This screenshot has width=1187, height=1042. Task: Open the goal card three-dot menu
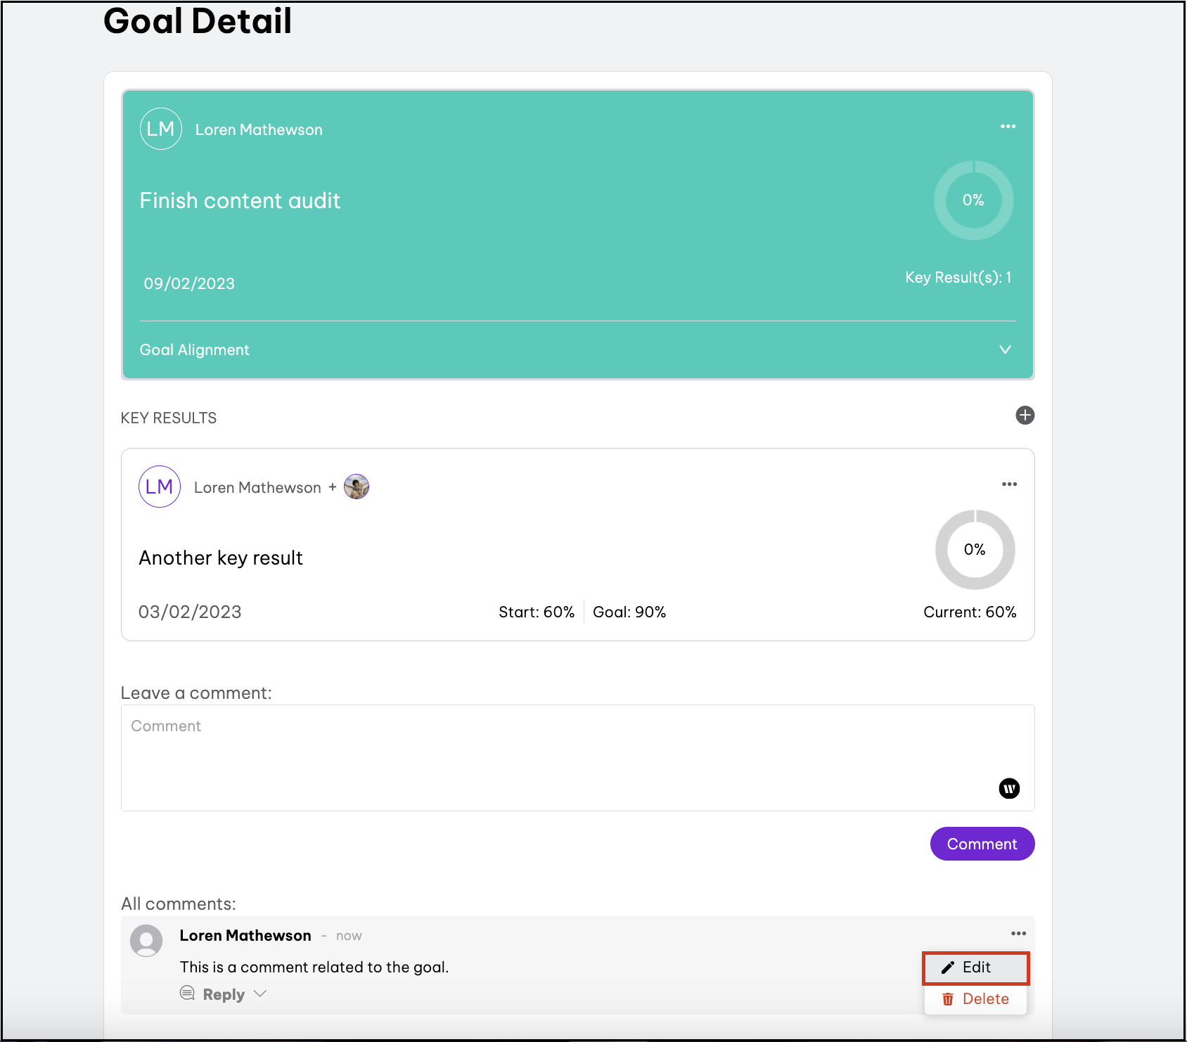click(1008, 127)
